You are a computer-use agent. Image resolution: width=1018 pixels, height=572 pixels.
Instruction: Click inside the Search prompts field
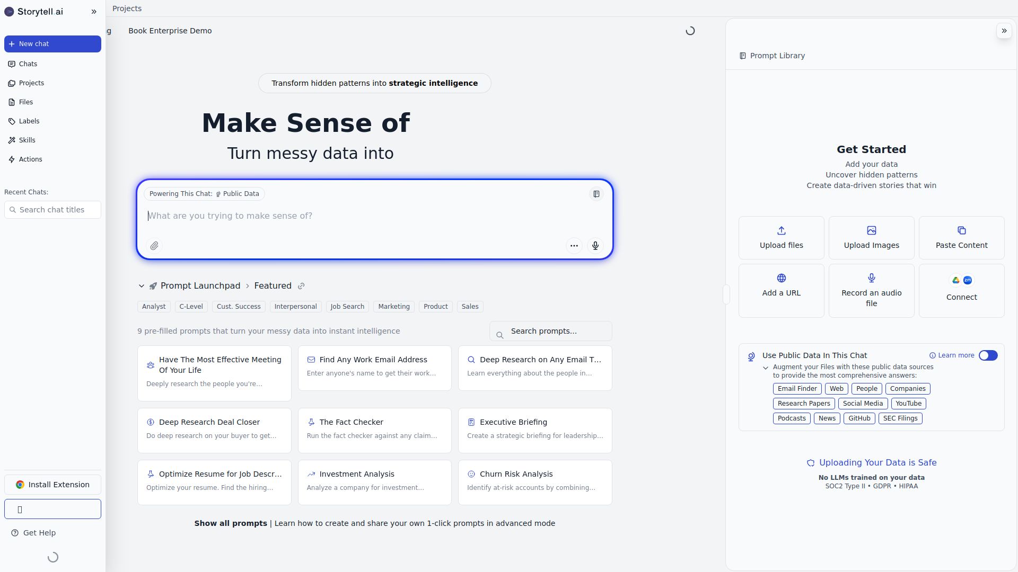click(550, 330)
